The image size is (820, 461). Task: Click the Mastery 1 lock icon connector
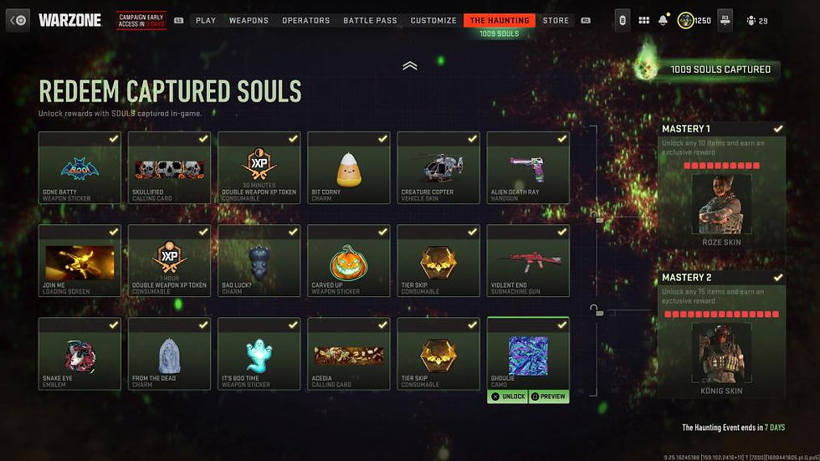(x=597, y=217)
